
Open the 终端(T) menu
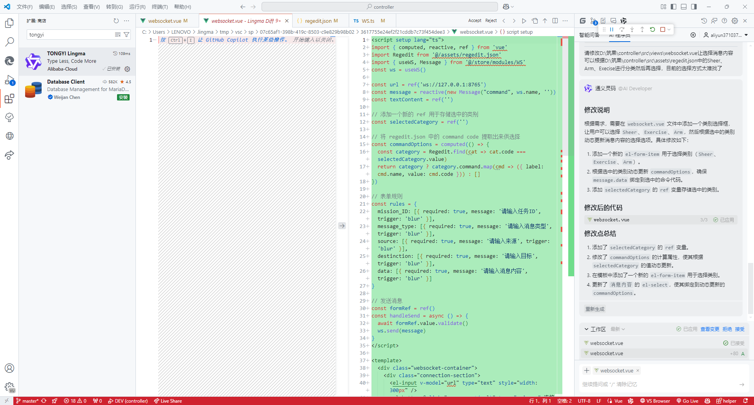coord(159,7)
